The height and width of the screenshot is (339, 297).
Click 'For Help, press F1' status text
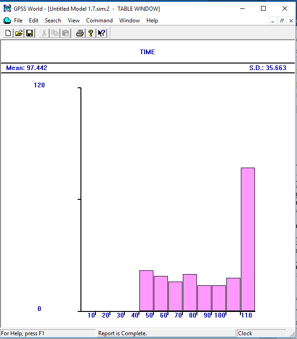click(x=22, y=333)
